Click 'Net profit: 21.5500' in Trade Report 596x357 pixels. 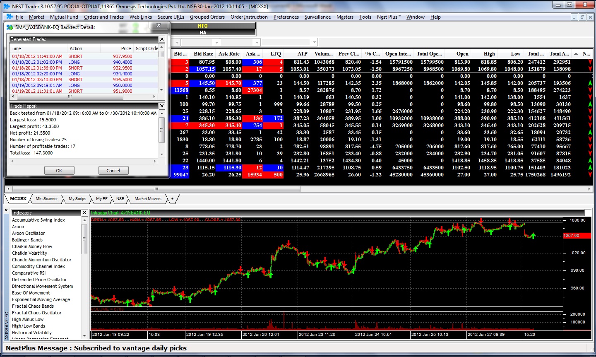click(x=30, y=133)
